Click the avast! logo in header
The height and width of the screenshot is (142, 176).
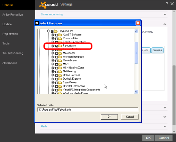point(49,5)
